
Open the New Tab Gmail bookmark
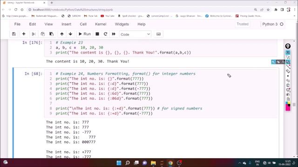(x=91, y=16)
